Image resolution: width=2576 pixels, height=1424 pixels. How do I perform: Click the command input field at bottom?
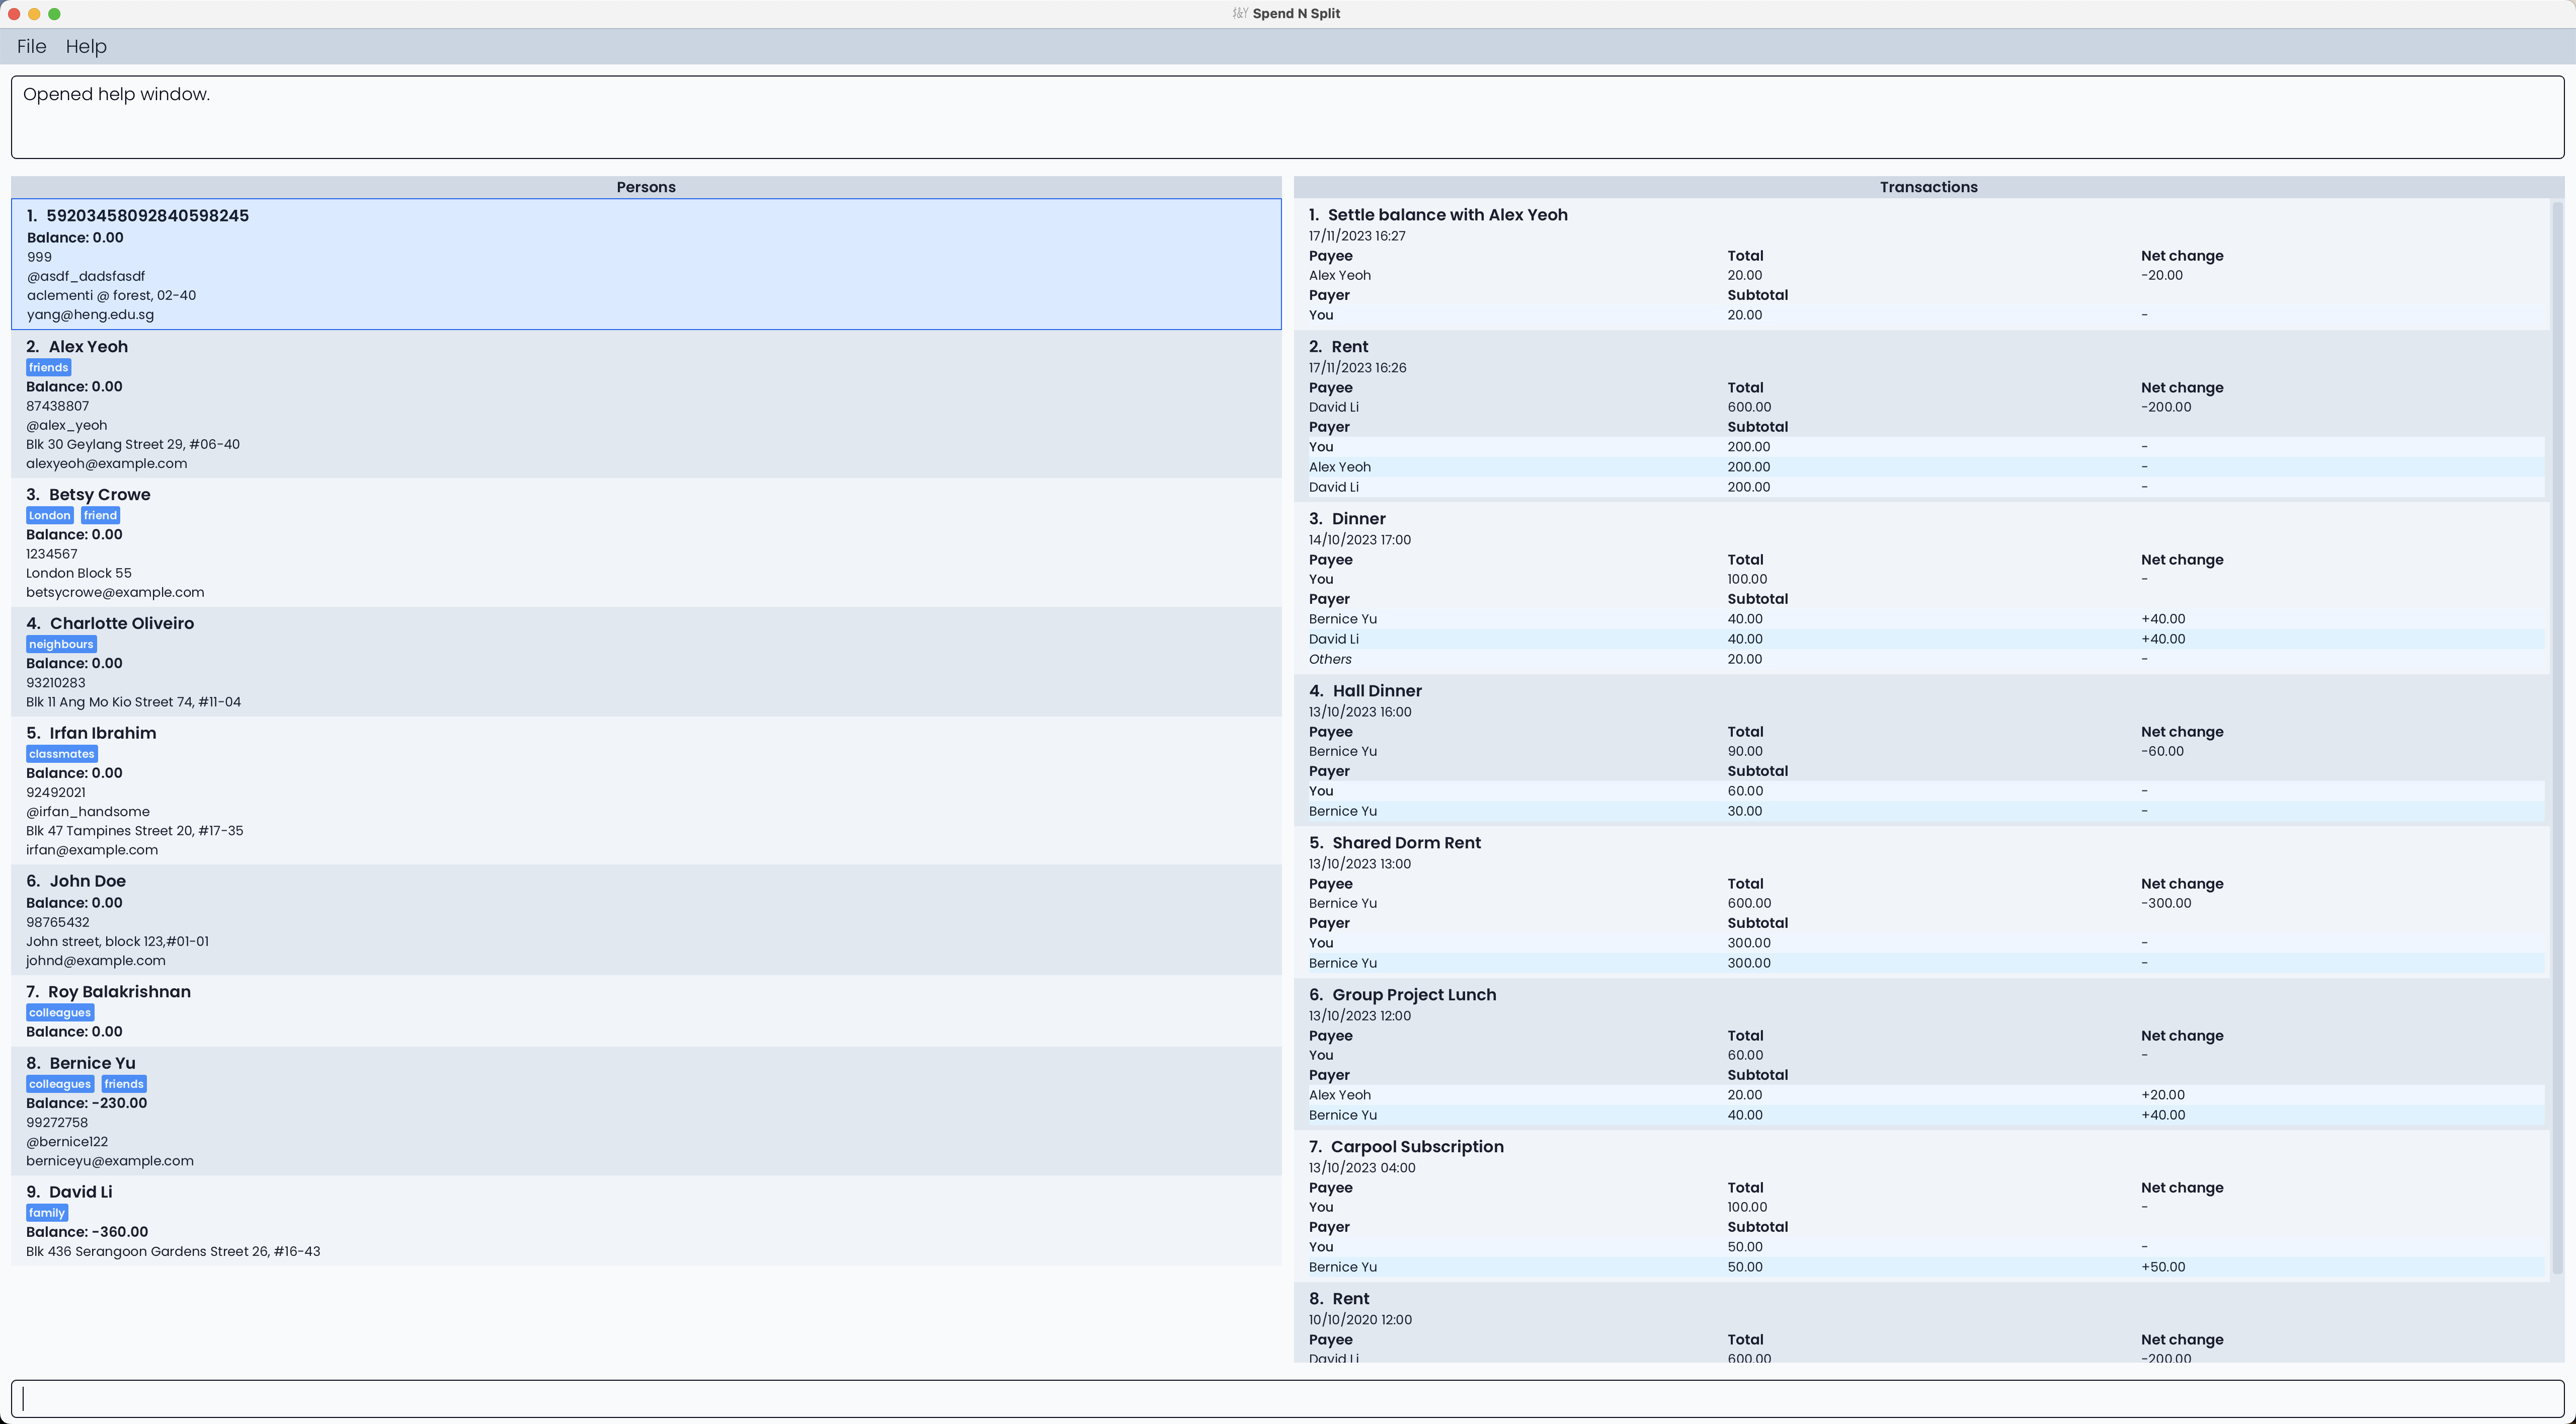pyautogui.click(x=1287, y=1398)
